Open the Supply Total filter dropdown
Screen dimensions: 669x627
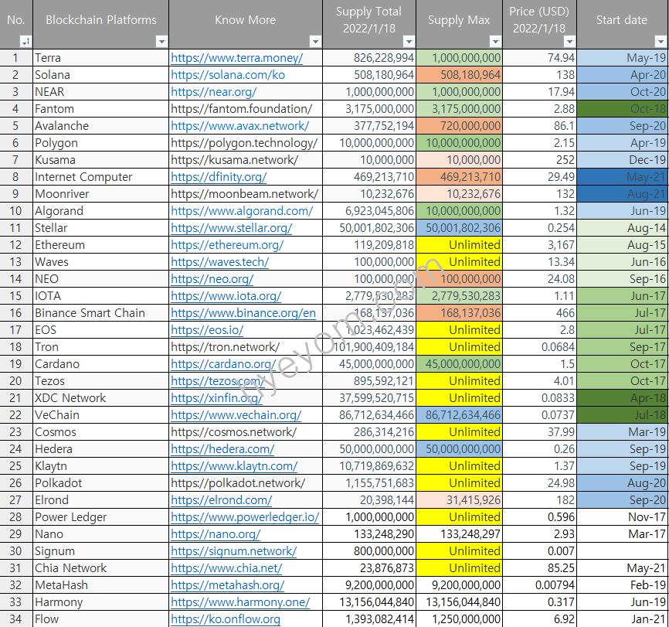click(409, 42)
